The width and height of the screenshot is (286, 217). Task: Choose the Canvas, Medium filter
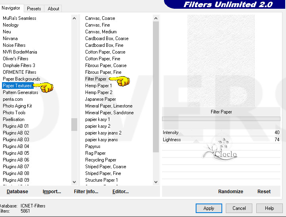(101, 32)
